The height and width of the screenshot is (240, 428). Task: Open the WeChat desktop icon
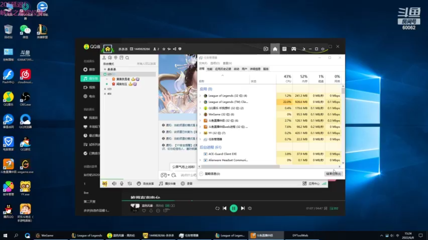point(25,31)
